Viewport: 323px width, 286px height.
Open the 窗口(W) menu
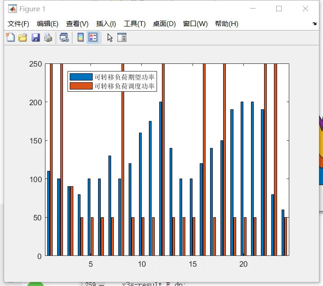click(x=195, y=24)
